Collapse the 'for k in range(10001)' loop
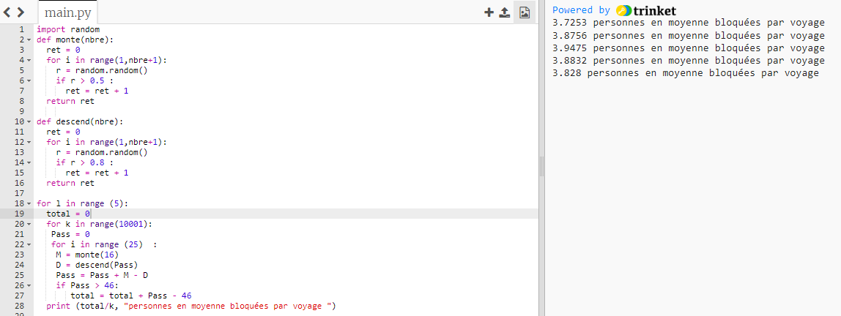Image resolution: width=841 pixels, height=316 pixels. coord(29,224)
